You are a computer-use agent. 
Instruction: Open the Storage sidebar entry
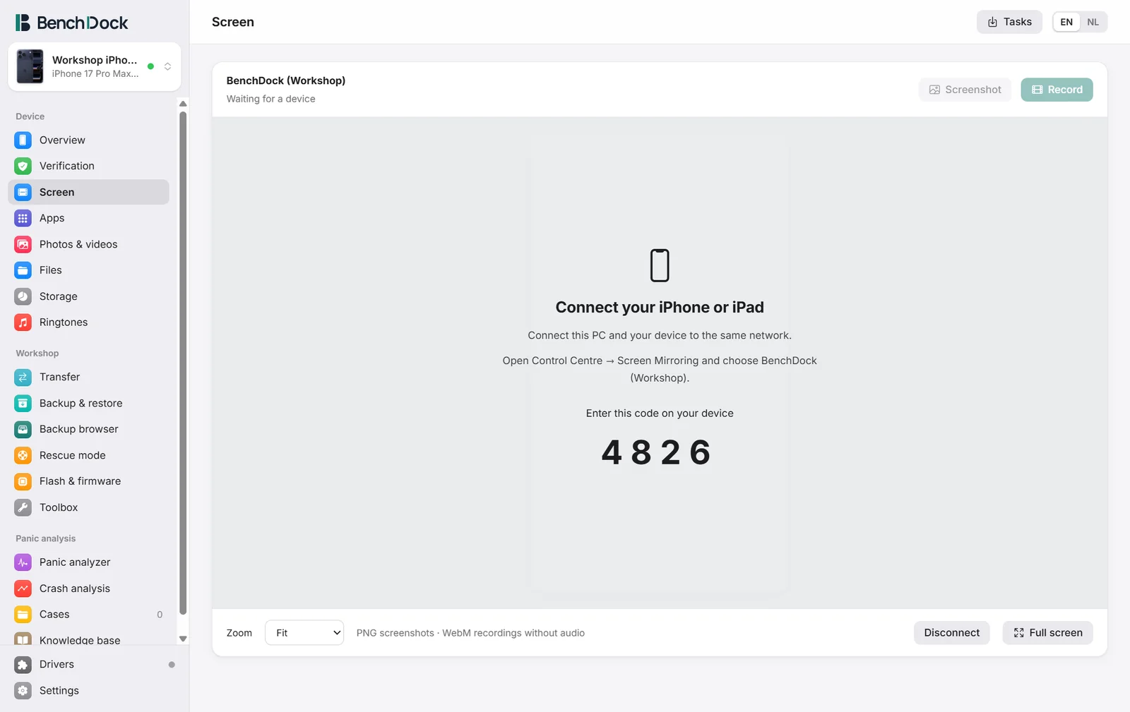click(x=88, y=297)
